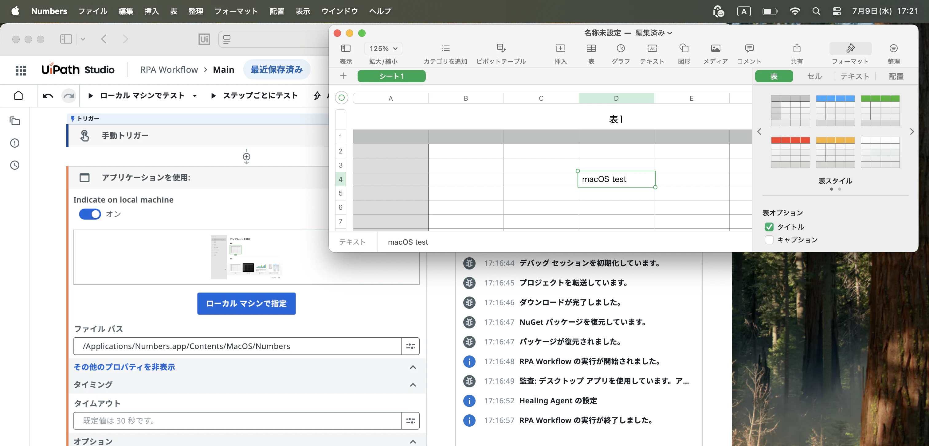Add a comment with コメント icon
The width and height of the screenshot is (929, 446).
click(749, 48)
